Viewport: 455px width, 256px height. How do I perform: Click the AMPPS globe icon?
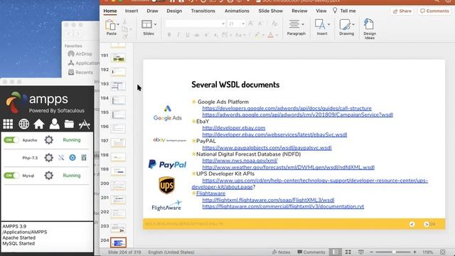pyautogui.click(x=23, y=124)
